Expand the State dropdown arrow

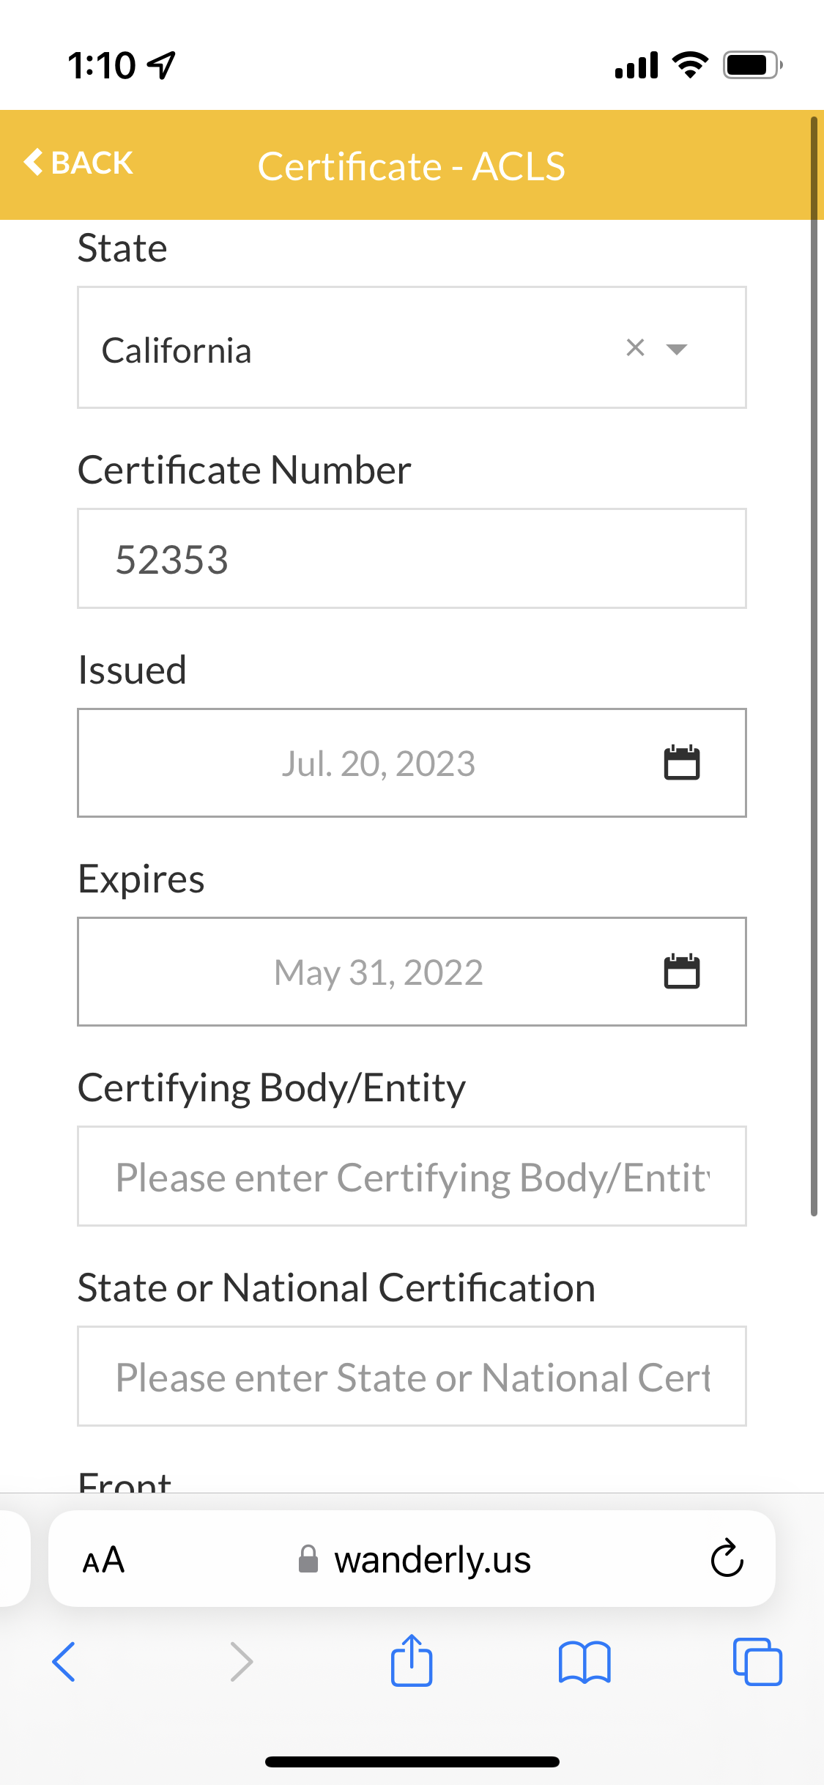pos(677,349)
